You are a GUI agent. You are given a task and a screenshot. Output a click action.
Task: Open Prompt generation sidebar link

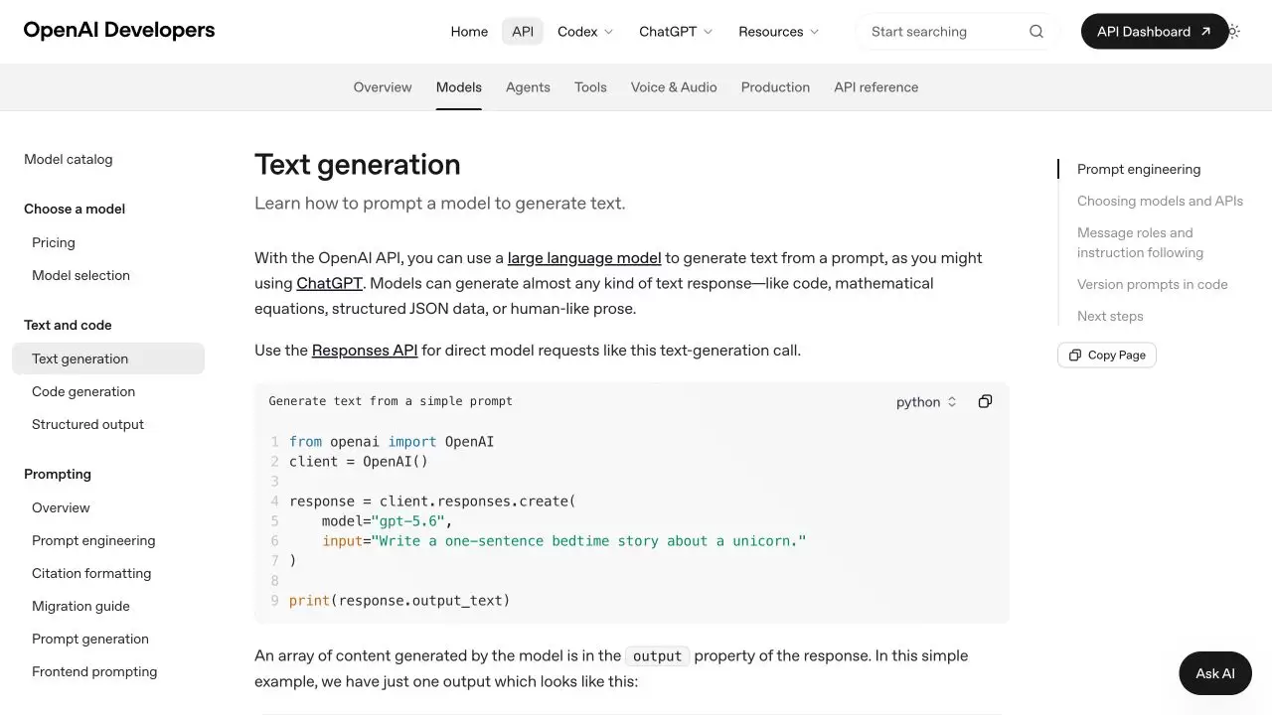[90, 639]
